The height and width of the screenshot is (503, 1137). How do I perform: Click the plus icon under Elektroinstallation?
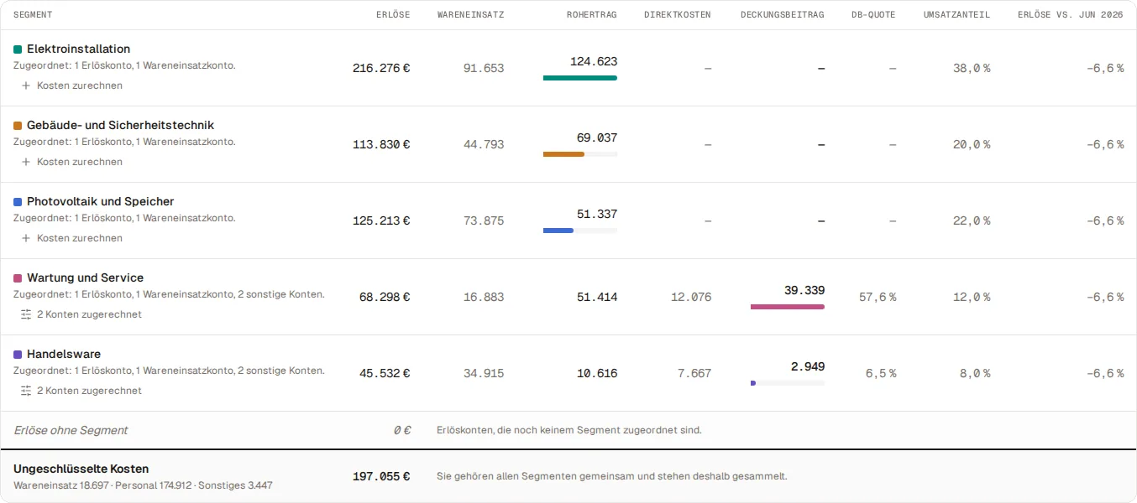pyautogui.click(x=26, y=86)
